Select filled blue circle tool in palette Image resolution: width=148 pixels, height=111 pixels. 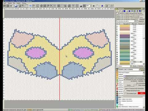tap(129, 11)
